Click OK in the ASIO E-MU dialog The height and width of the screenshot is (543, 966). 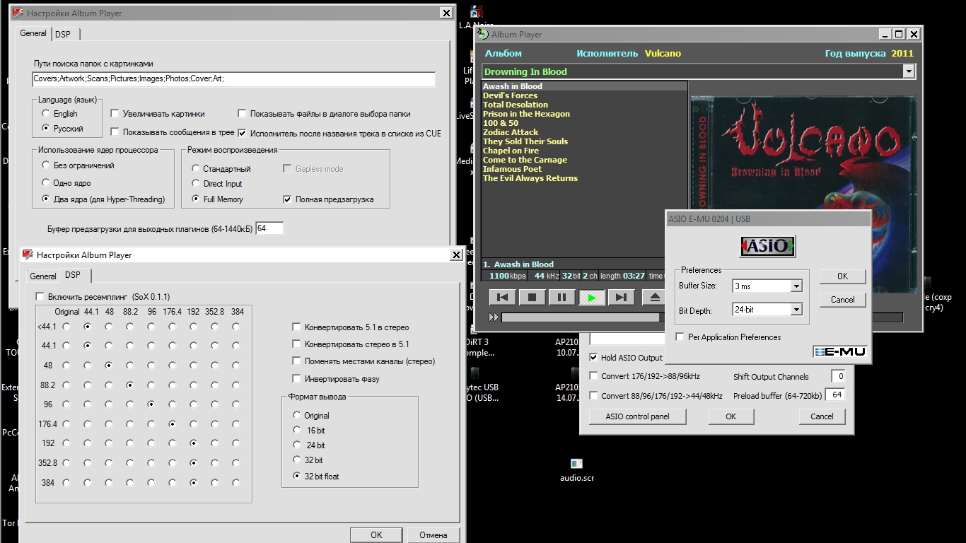842,276
